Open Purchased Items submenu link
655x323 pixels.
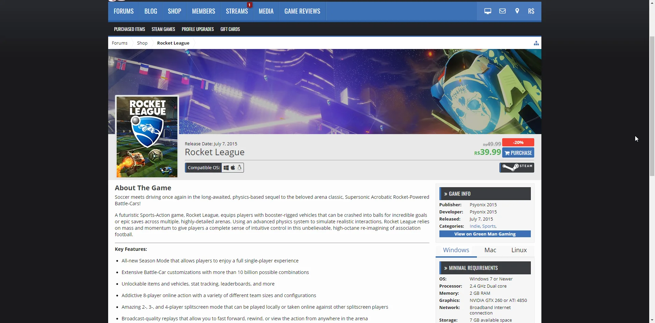pyautogui.click(x=129, y=29)
